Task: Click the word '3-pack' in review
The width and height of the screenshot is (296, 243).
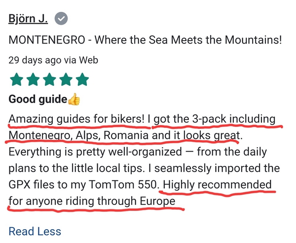Action: 209,119
